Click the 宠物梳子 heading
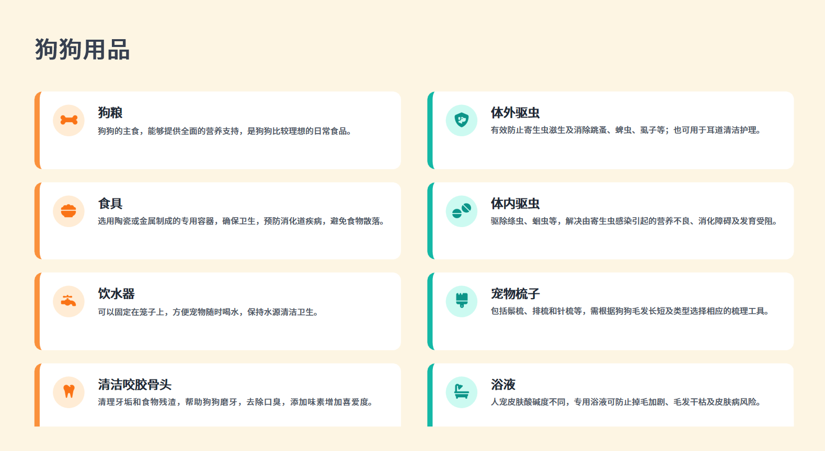The width and height of the screenshot is (825, 451). coord(515,294)
